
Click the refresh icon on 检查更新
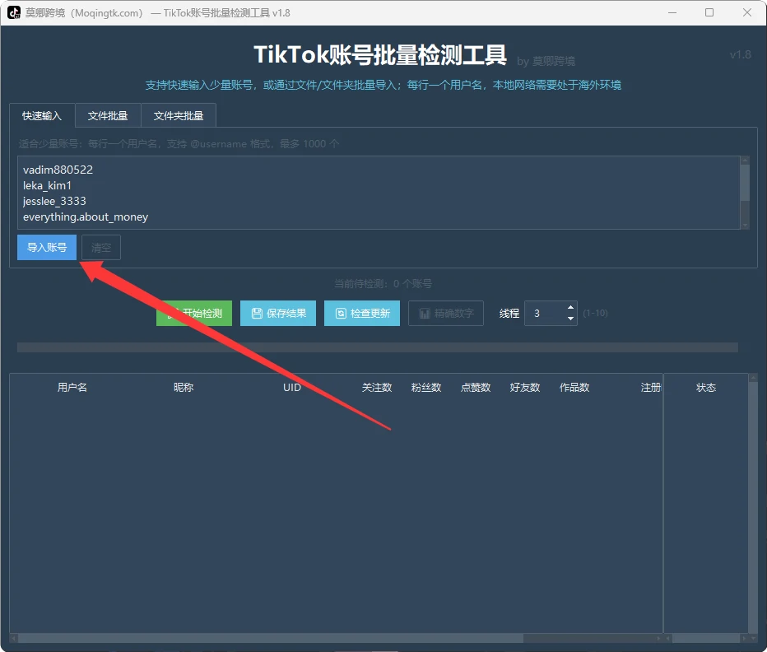(341, 314)
